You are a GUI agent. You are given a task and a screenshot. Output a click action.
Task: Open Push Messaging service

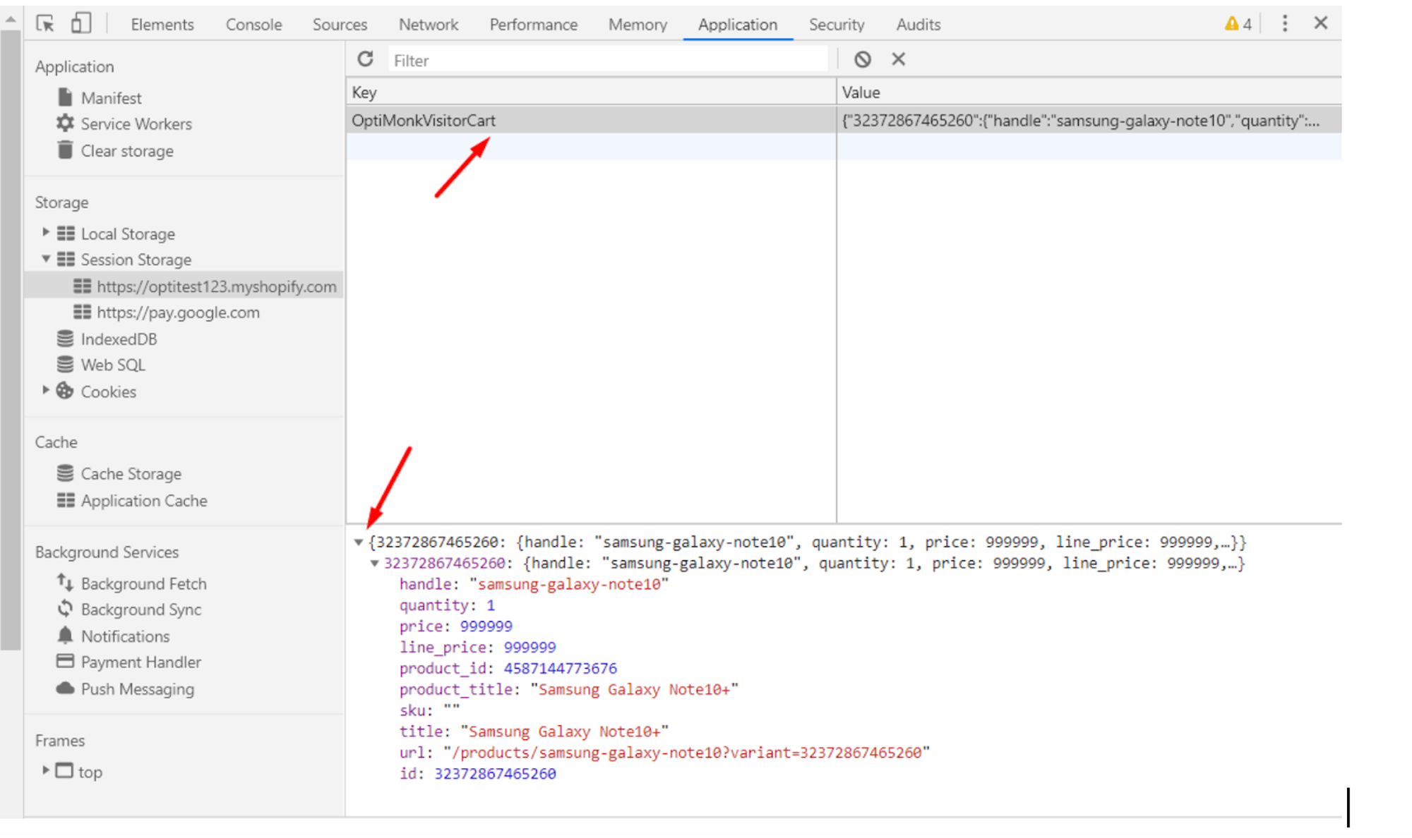click(x=137, y=689)
